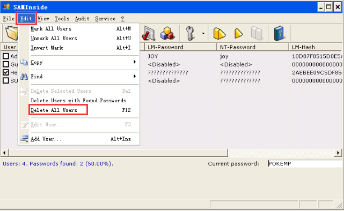
Task: Open the ? help menu
Action: tap(123, 19)
